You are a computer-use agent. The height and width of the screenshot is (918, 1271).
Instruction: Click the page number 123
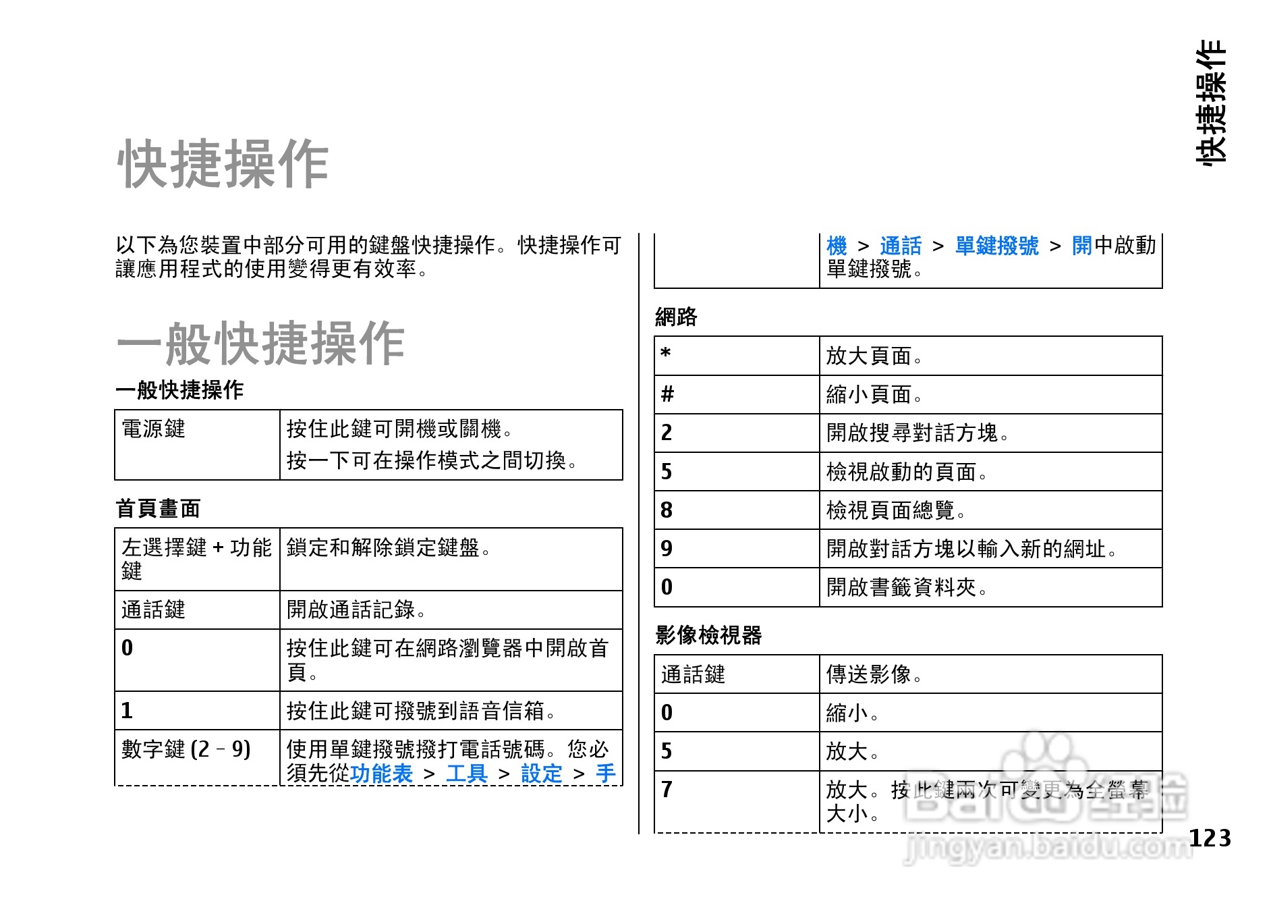1210,838
